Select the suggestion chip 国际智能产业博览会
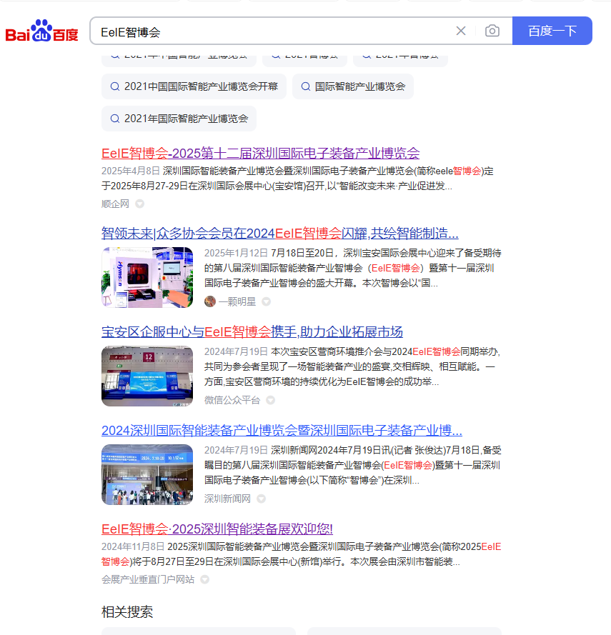The image size is (611, 635). coord(353,86)
